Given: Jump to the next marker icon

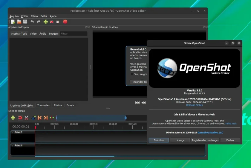Looking at the screenshot, I should click(x=46, y=118).
